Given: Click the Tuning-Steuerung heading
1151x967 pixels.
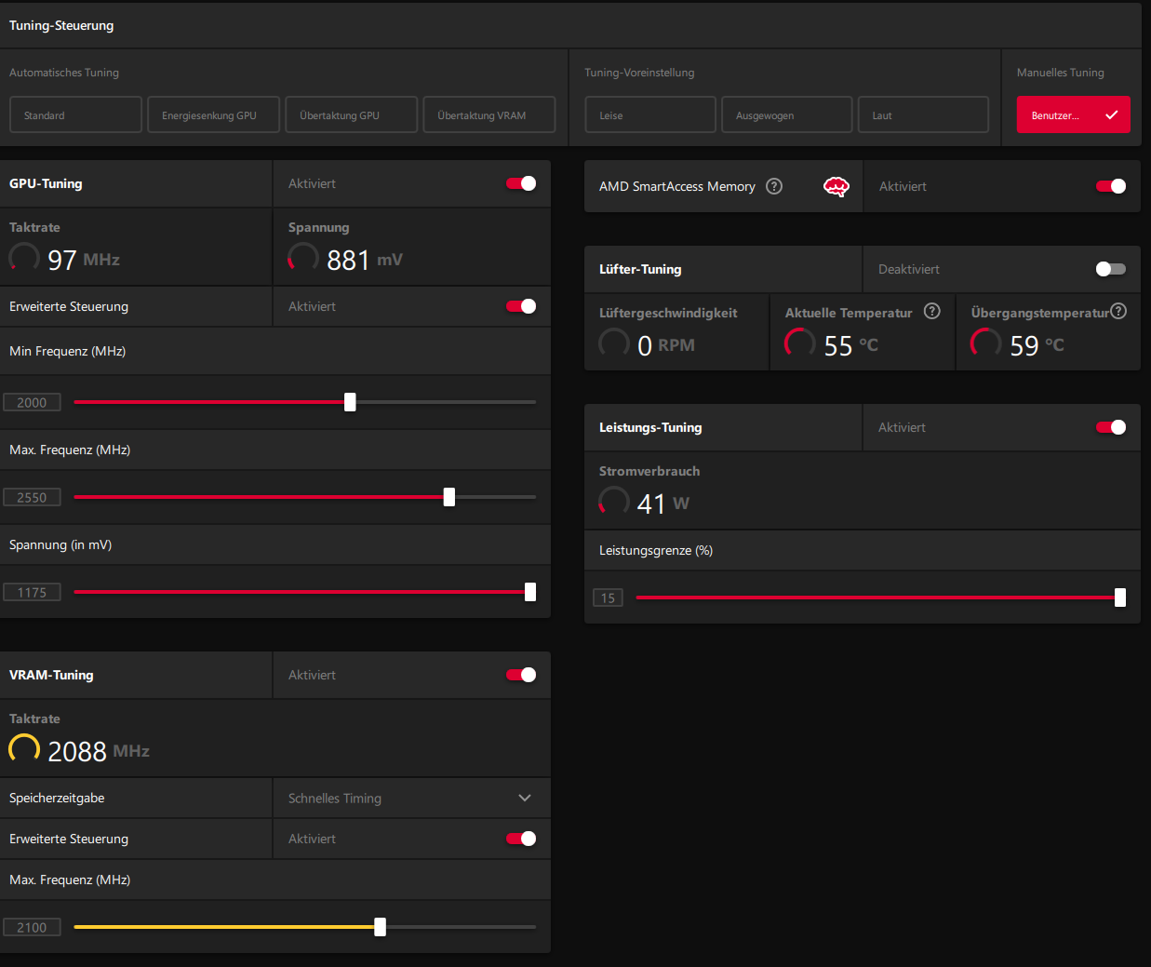Looking at the screenshot, I should (61, 25).
